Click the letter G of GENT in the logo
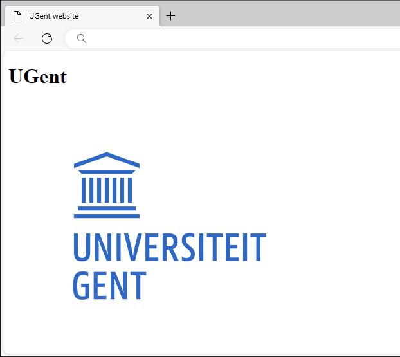Screen dimensions: 400x357 (82, 286)
